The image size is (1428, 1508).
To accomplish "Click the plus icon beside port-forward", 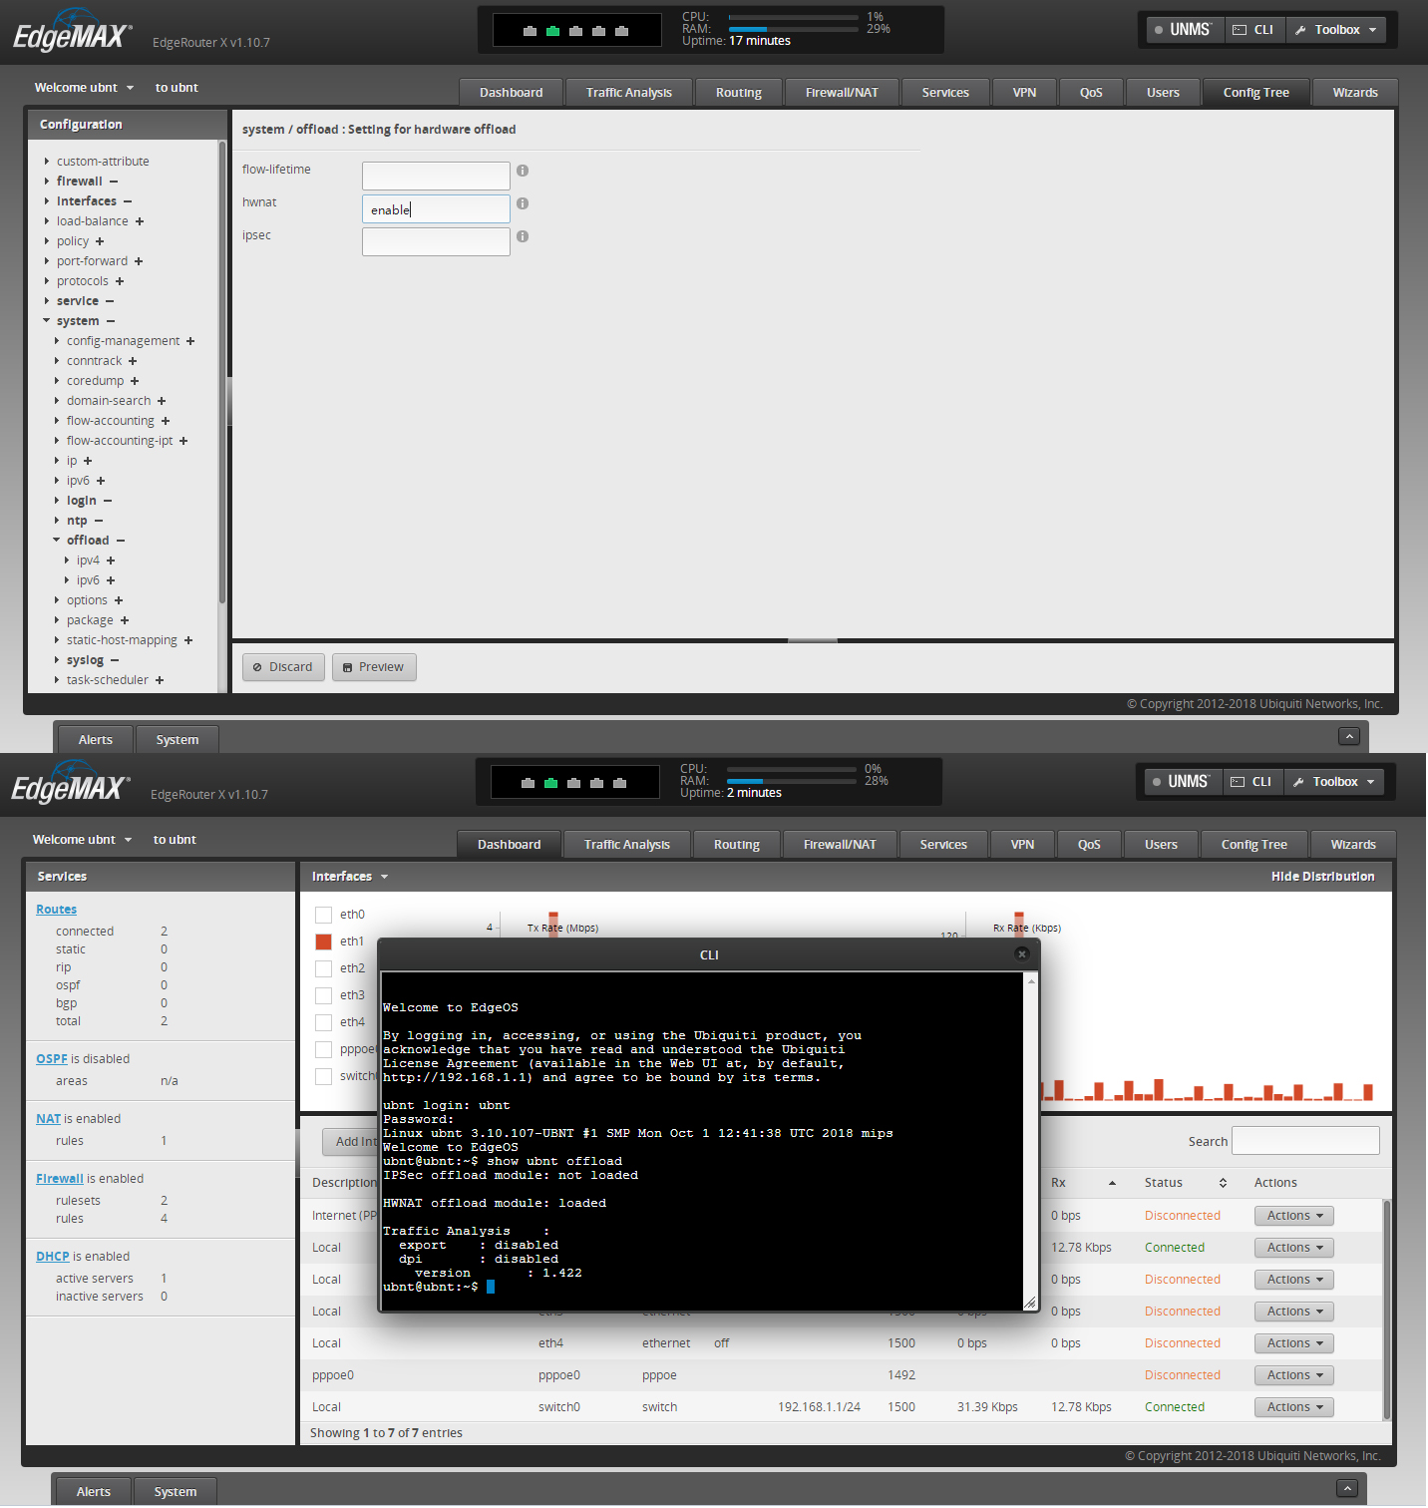I will pyautogui.click(x=139, y=261).
